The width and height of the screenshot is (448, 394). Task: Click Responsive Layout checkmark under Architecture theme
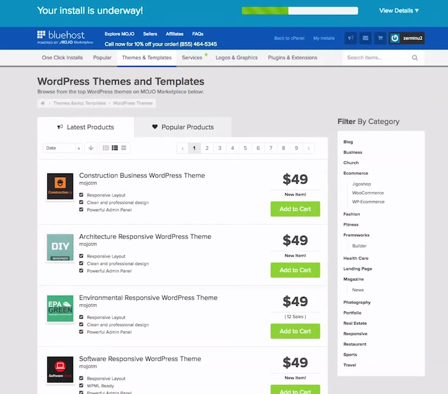[81, 256]
